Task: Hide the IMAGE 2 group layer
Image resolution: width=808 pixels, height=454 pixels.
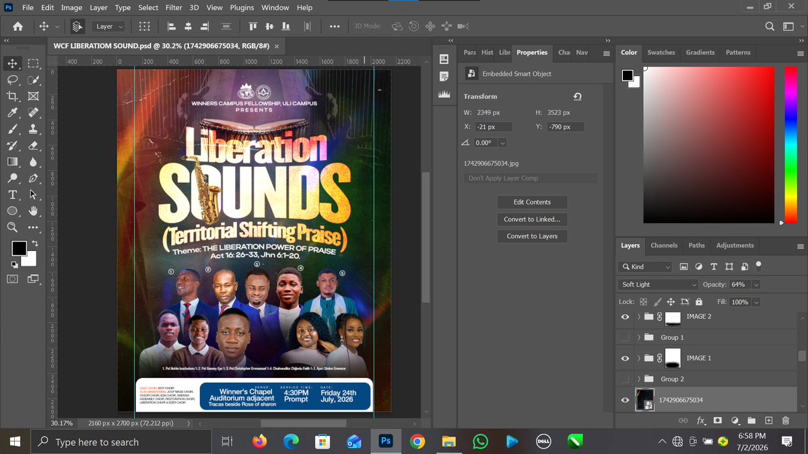Action: tap(625, 317)
